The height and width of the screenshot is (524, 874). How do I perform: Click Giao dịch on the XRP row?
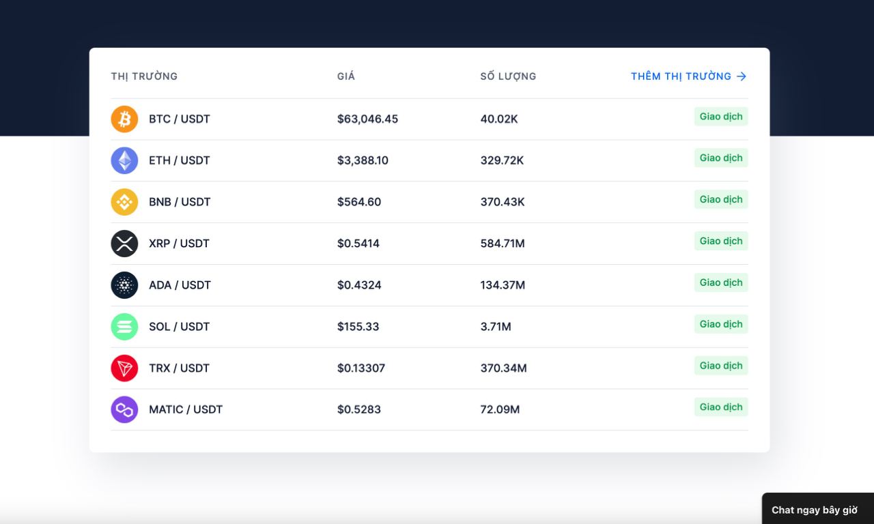point(721,241)
